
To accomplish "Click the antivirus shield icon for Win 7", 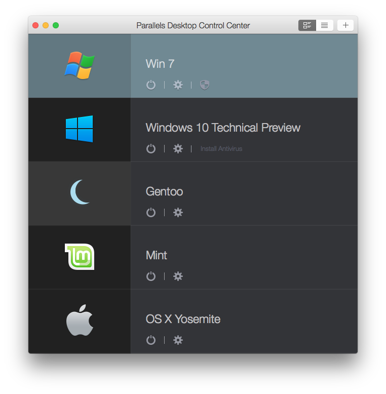I will click(205, 85).
